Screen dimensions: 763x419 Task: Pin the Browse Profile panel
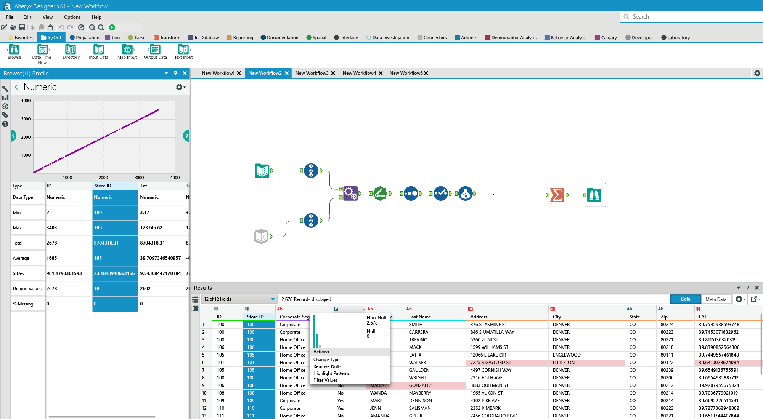tap(175, 73)
